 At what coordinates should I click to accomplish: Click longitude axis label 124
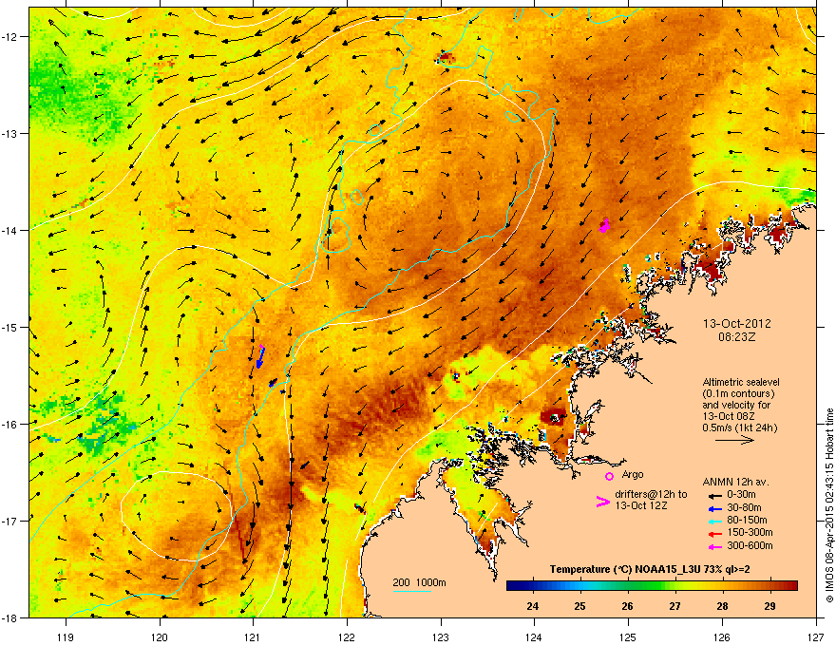click(x=534, y=636)
